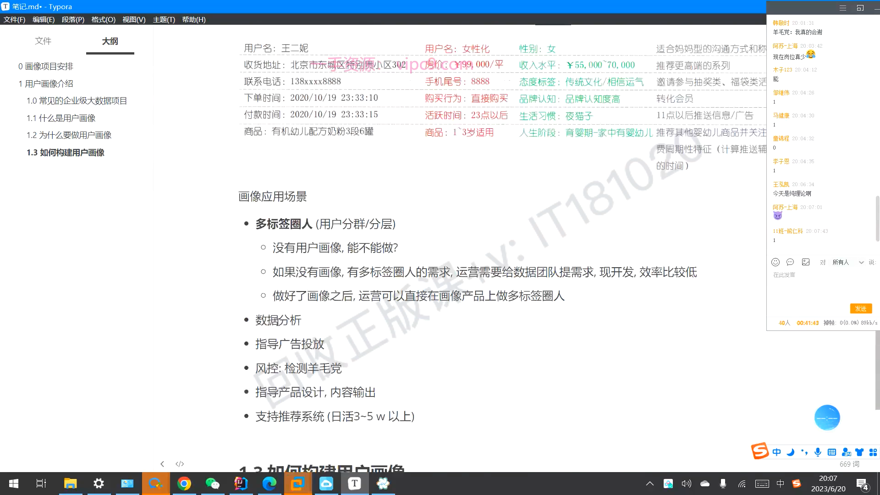
Task: Collapse sidebar with left arrow icon
Action: (x=162, y=464)
